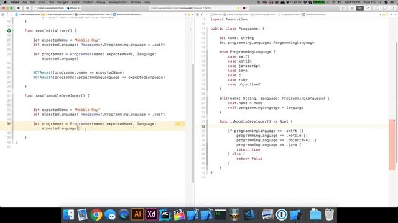This screenshot has width=398, height=223.
Task: Go back in right assistant editor history
Action: (x=202, y=15)
